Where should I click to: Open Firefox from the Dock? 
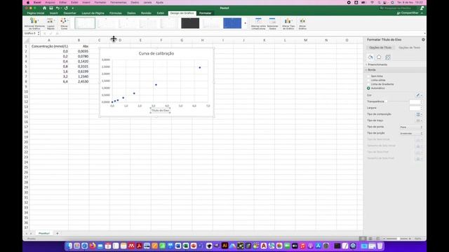pyautogui.click(x=92, y=246)
